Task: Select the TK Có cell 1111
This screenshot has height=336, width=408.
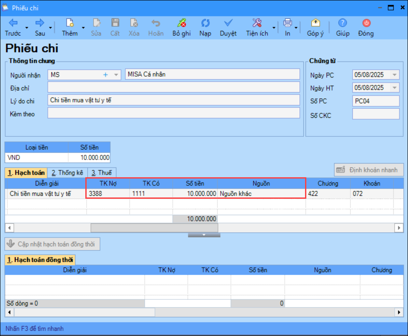Action: tap(151, 194)
